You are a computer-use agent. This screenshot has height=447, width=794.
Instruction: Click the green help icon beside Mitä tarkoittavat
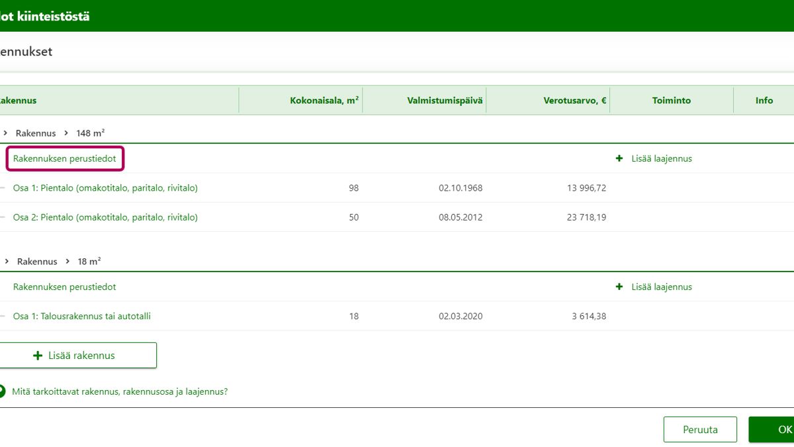(2, 391)
